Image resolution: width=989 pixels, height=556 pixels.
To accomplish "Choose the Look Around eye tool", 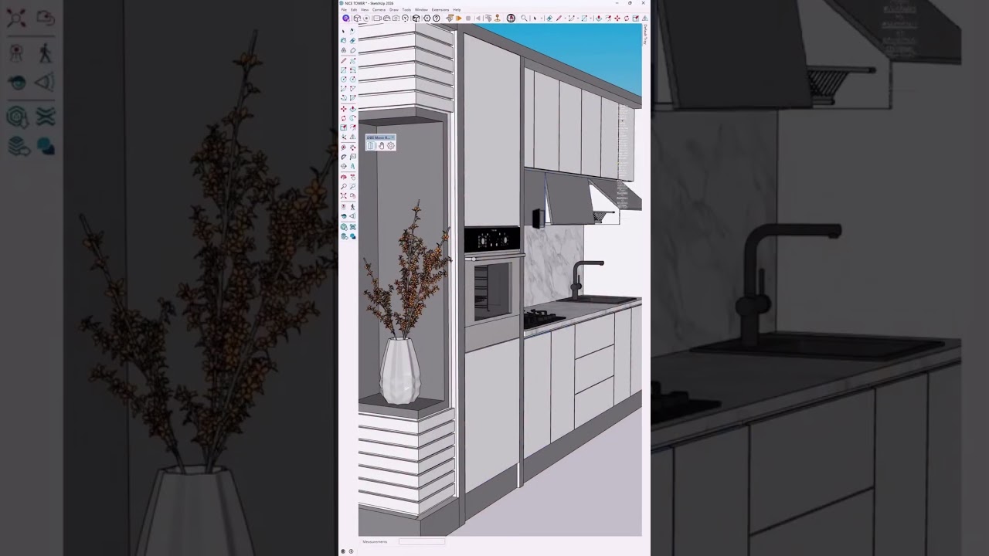I will click(343, 216).
